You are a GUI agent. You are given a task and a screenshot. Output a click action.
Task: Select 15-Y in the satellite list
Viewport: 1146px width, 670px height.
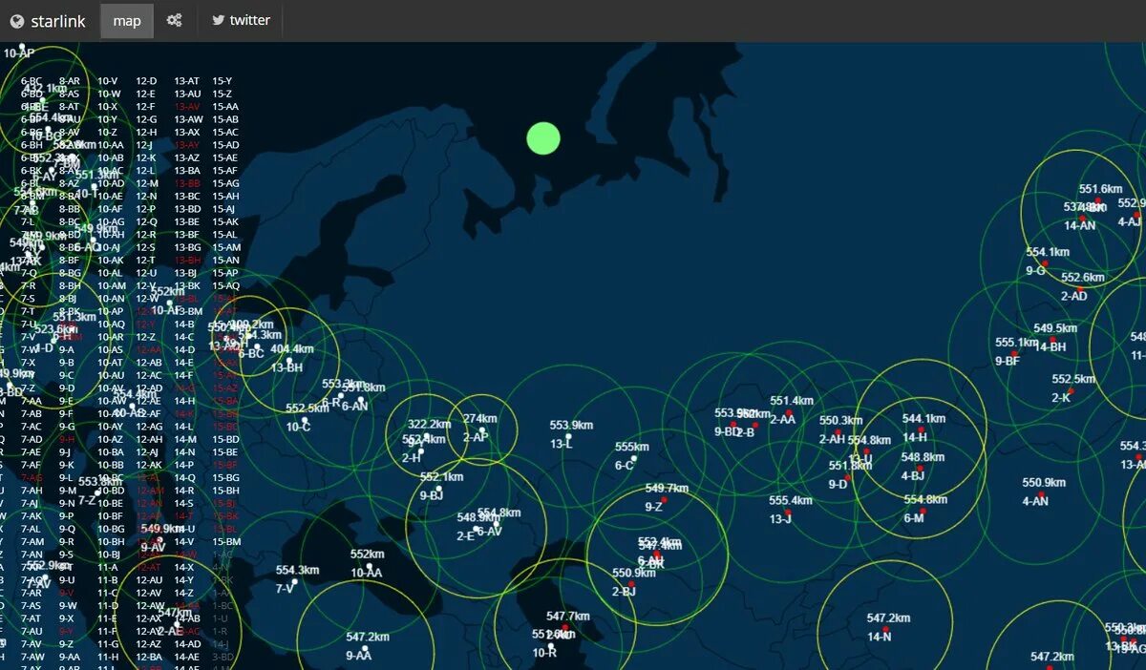coord(222,81)
